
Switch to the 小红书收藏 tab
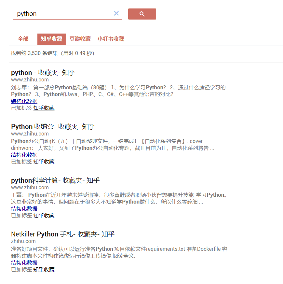111,39
